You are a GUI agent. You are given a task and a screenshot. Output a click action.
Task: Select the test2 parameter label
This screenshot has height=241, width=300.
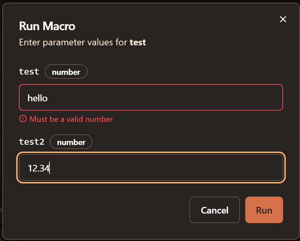(x=32, y=142)
